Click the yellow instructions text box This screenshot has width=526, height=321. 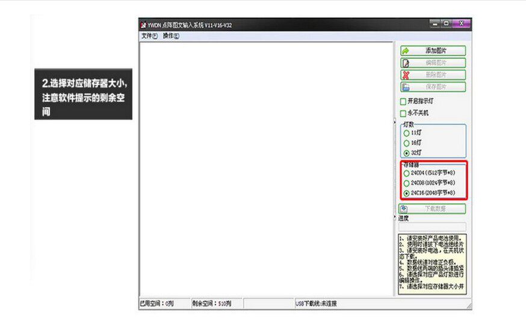coord(432,264)
